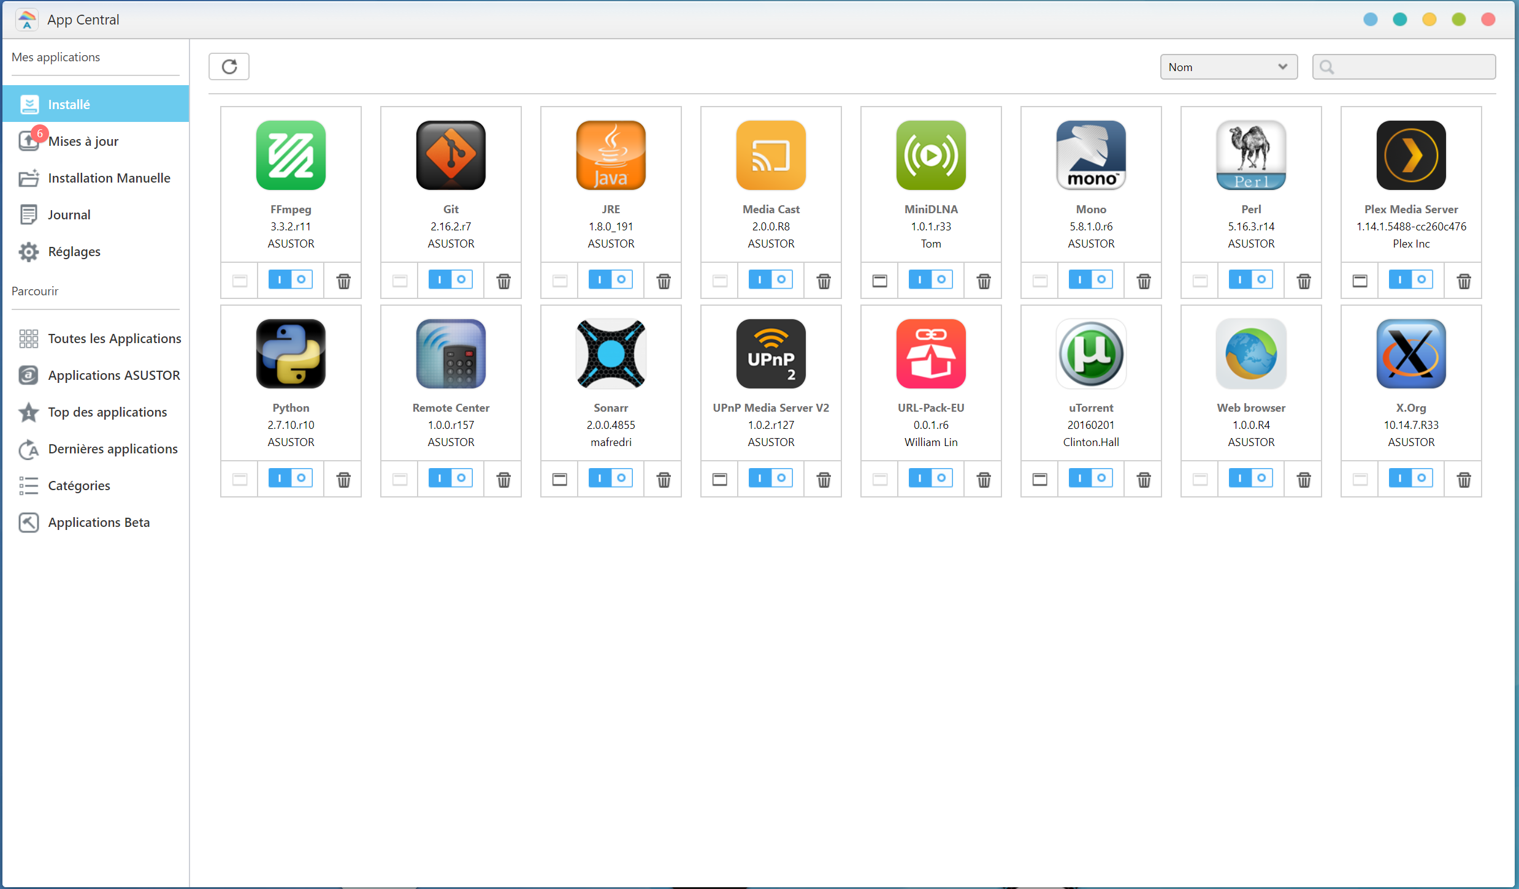Open the X.Org app icon
The image size is (1519, 889).
click(x=1411, y=354)
